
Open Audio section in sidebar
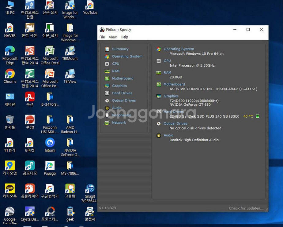point(117,108)
